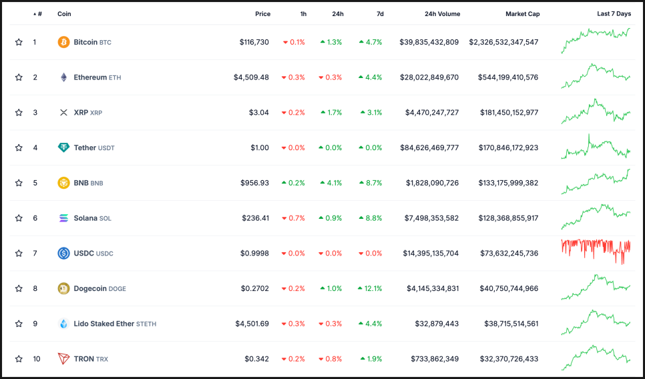Image resolution: width=645 pixels, height=379 pixels.
Task: Click the TRON logo icon
Action: [63, 359]
